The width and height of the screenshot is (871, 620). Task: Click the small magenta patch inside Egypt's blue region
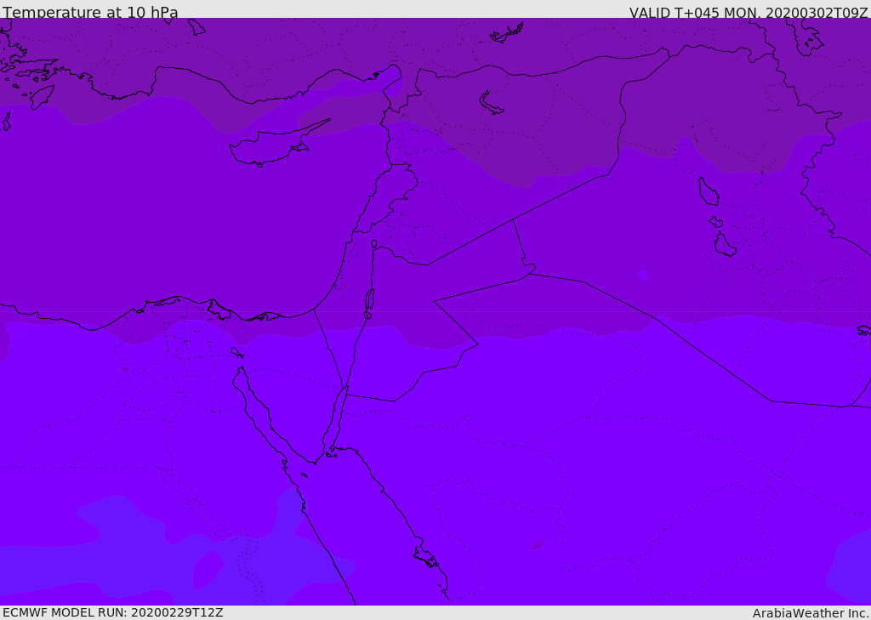tap(208, 570)
